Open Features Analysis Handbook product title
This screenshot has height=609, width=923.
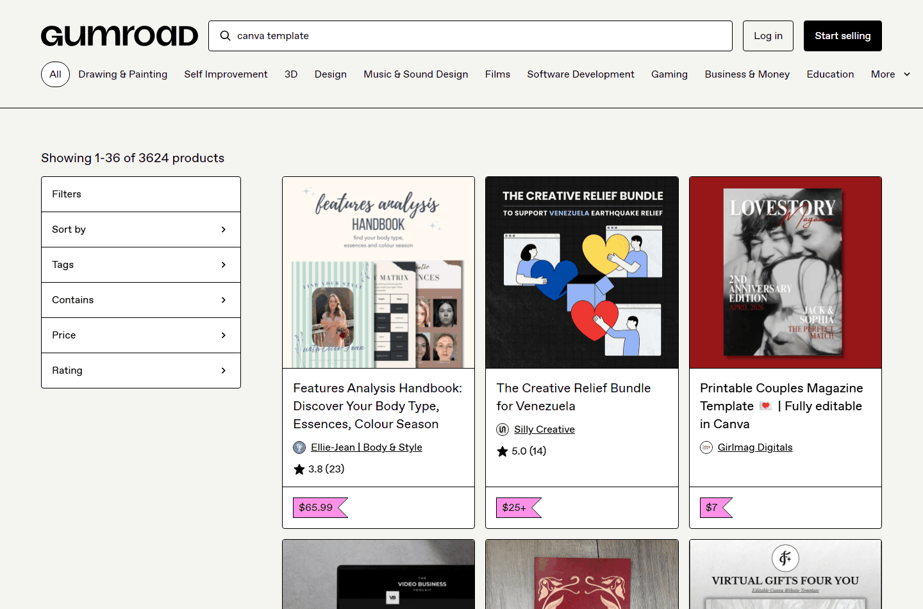click(378, 406)
